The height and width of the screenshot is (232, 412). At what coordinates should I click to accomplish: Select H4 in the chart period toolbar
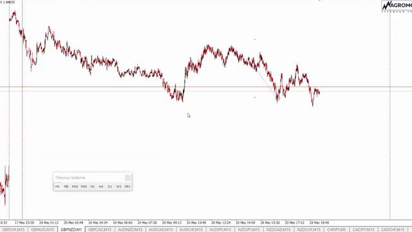coord(101,186)
